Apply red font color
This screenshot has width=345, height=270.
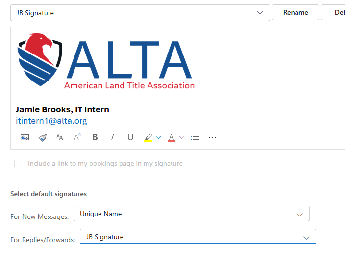coord(172,137)
